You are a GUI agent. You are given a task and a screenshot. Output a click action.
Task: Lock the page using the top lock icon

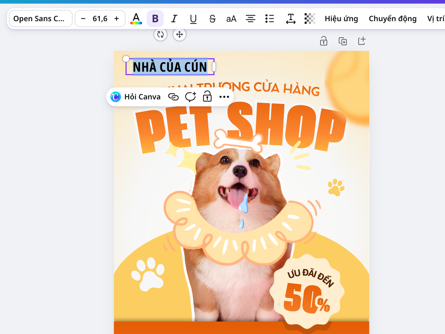coord(324,41)
